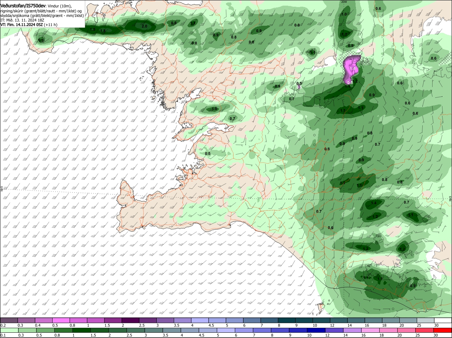This screenshot has height=338, width=452.
Task: Pick the 18 swatch in the lower rain legend
Action: click(x=388, y=330)
